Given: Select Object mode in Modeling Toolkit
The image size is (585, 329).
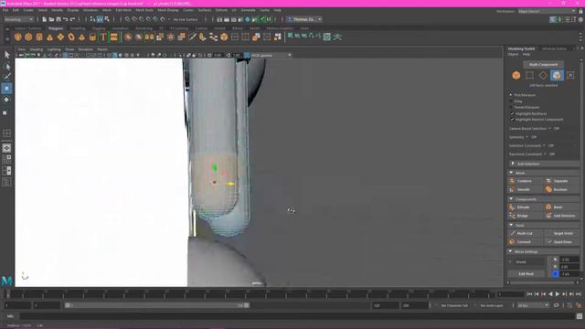Looking at the screenshot, I should click(x=516, y=75).
